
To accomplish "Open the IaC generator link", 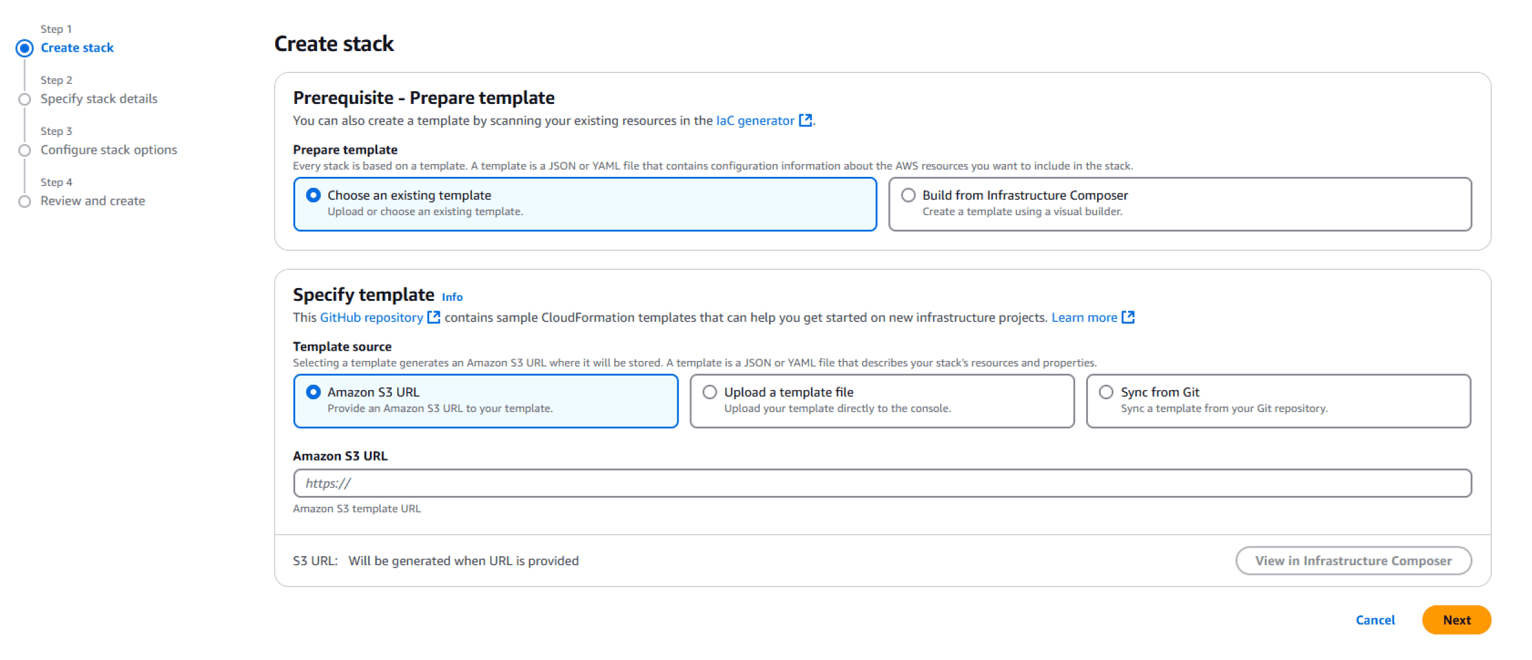I will (x=754, y=120).
